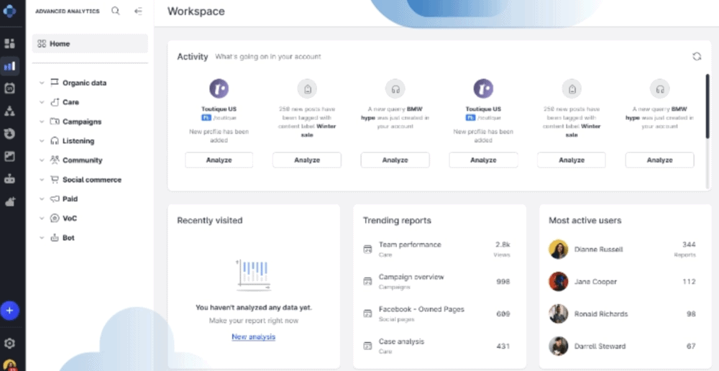Viewport: 719px width, 371px height.
Task: Open Listening menu item
Action: coord(78,141)
